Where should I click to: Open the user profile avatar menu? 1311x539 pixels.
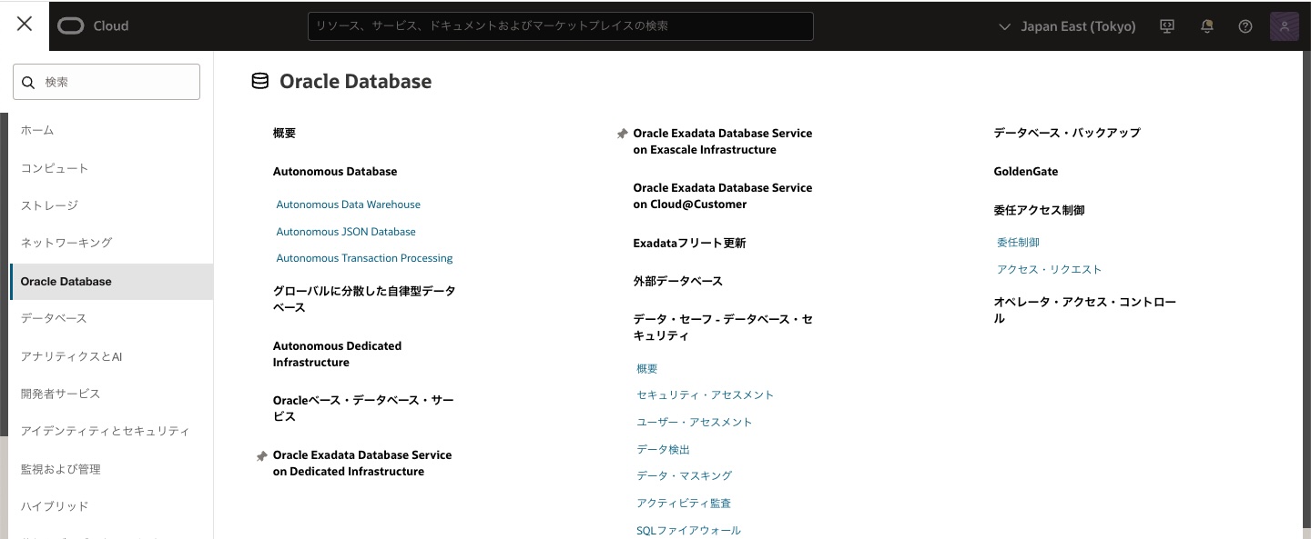pyautogui.click(x=1284, y=26)
